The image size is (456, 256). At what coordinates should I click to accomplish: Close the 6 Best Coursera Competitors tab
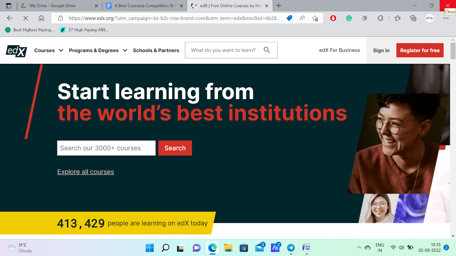pos(182,6)
